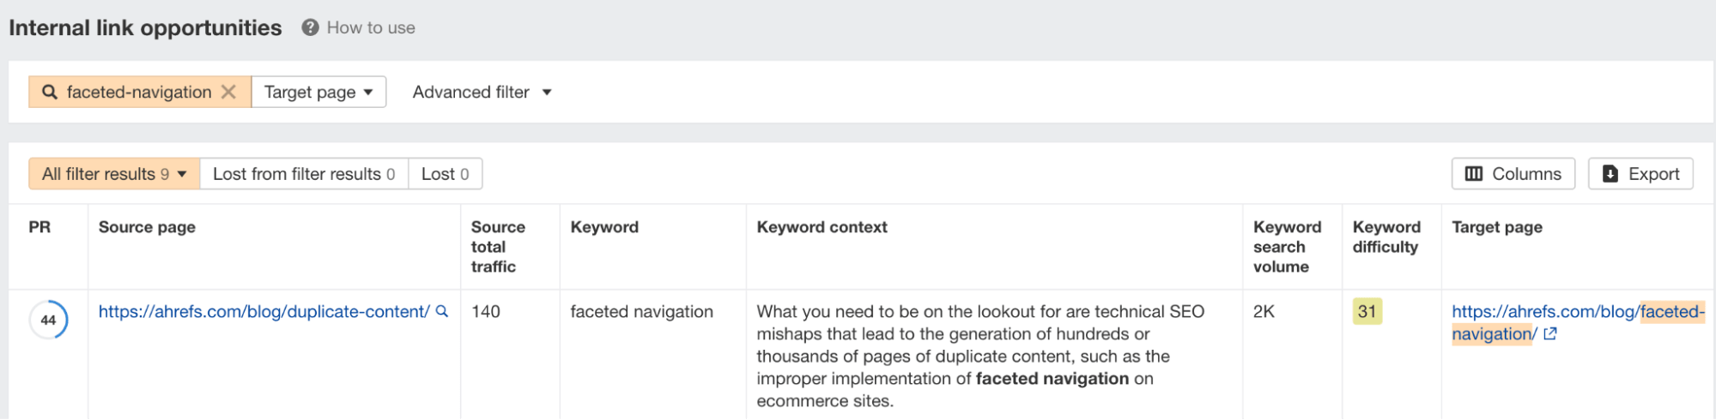Open target page via external link icon
Image resolution: width=1716 pixels, height=420 pixels.
click(x=1549, y=334)
